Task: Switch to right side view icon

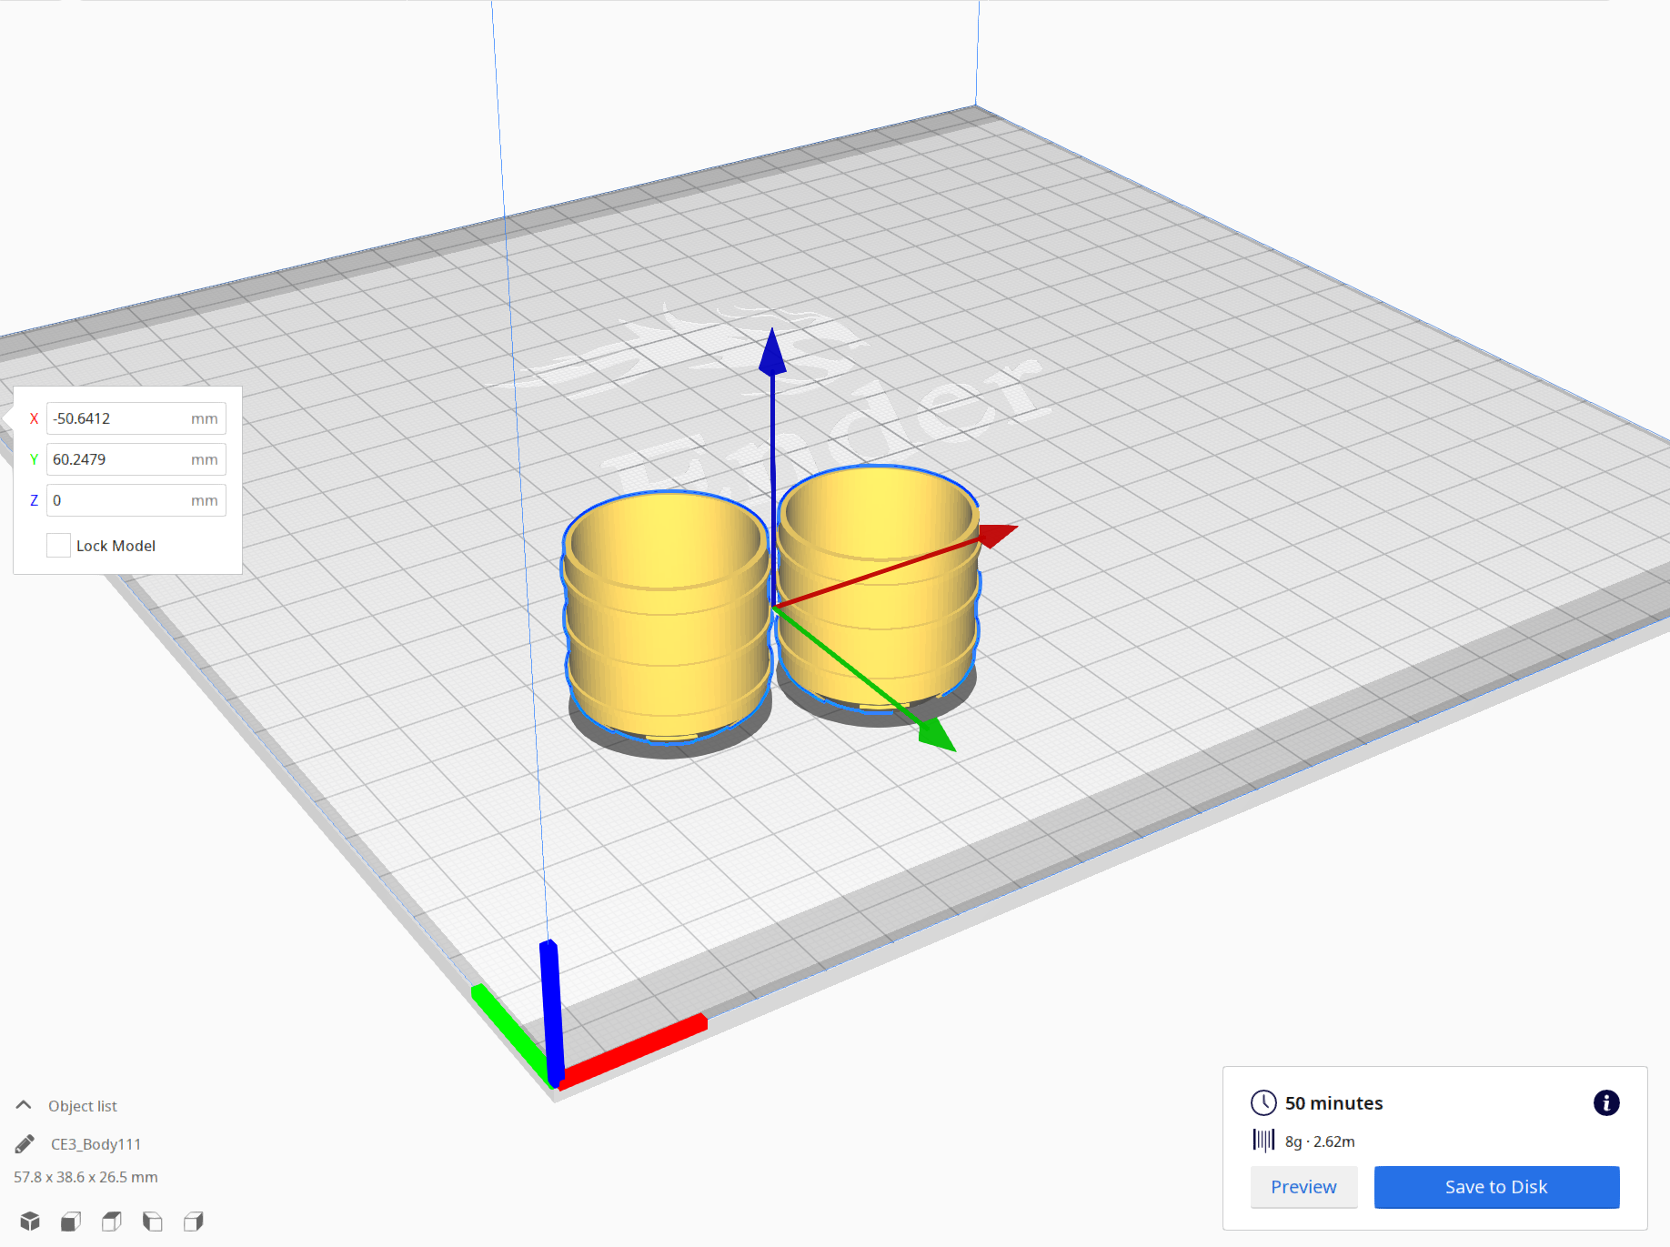Action: 194,1221
